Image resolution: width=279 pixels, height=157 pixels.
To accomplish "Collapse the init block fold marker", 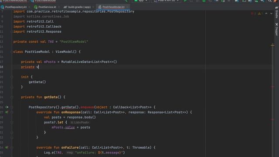I will pos(12,77).
